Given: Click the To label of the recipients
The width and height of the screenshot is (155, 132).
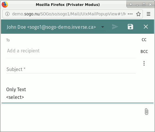Looking at the screenshot, I should click(x=8, y=40).
